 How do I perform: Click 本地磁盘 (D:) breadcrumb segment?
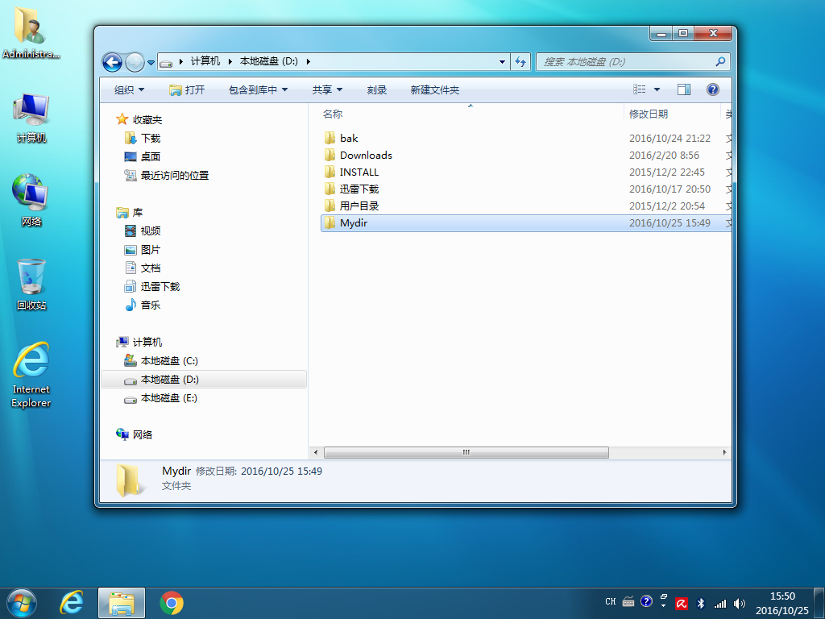(268, 61)
